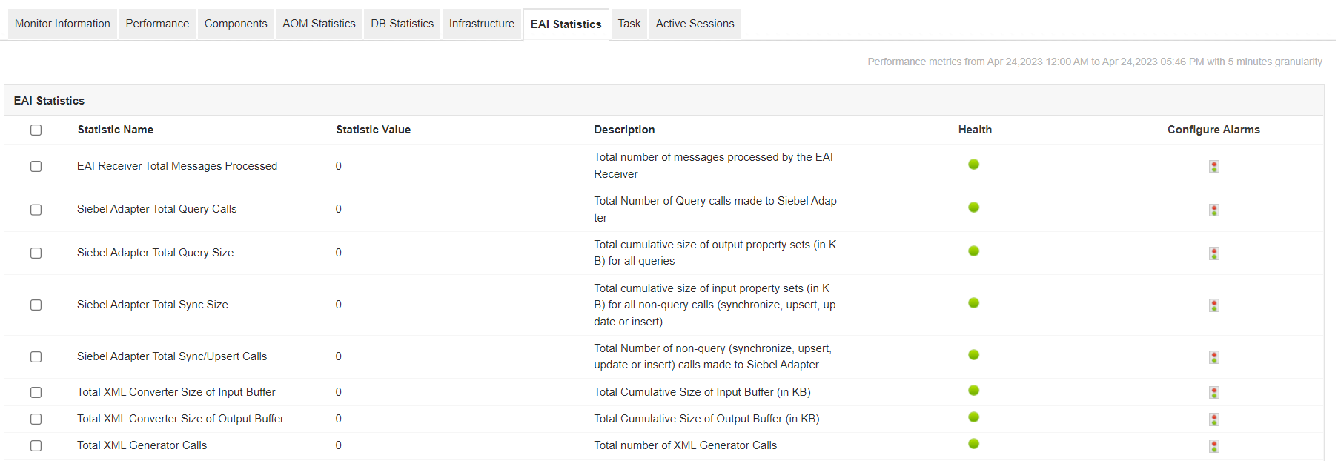Configure alarm for Siebel Adapter Total Sync/Upsert Calls

click(x=1213, y=357)
